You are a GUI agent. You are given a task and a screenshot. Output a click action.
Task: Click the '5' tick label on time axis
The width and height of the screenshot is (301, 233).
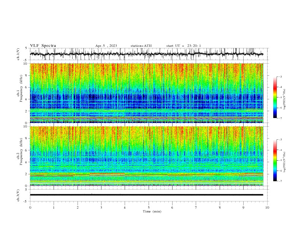(149, 207)
